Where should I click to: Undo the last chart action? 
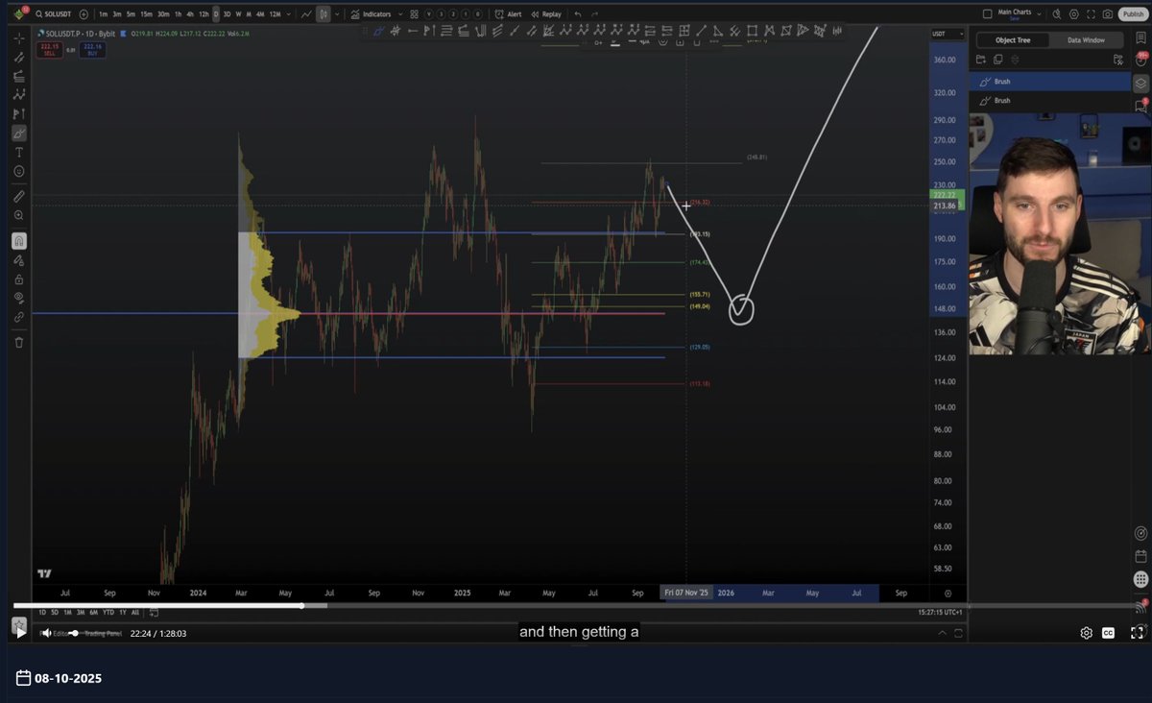click(578, 14)
